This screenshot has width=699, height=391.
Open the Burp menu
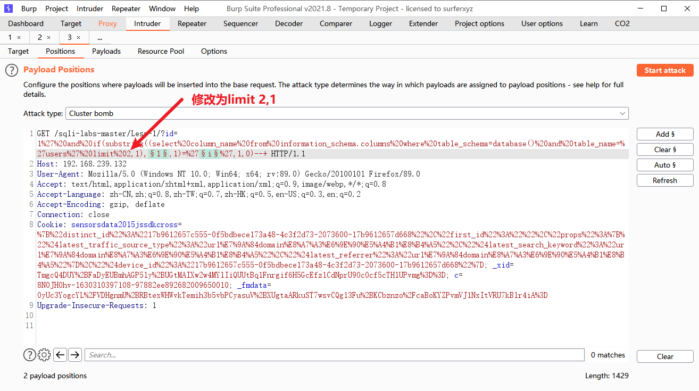[x=29, y=9]
